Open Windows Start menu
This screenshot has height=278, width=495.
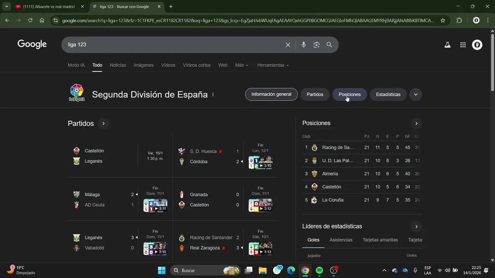coord(162,270)
